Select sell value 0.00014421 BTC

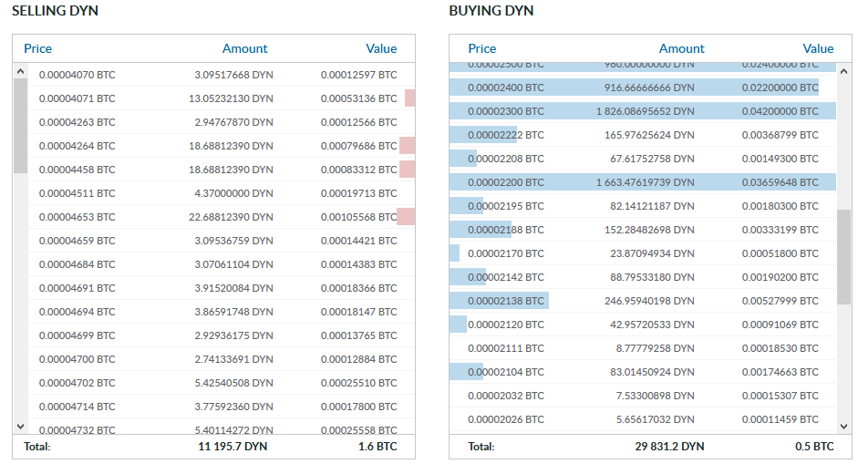(x=359, y=241)
